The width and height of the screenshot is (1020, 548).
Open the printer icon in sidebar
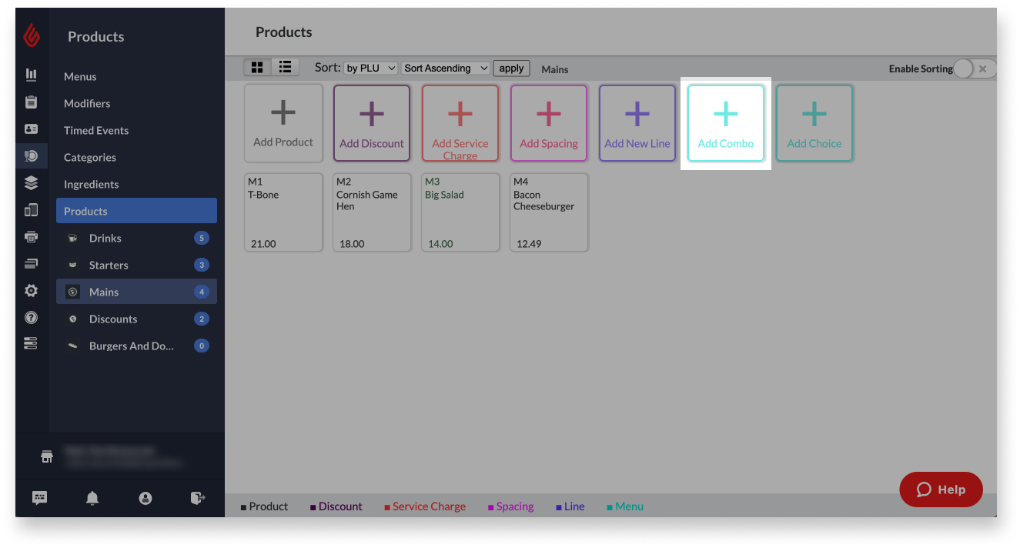31,236
